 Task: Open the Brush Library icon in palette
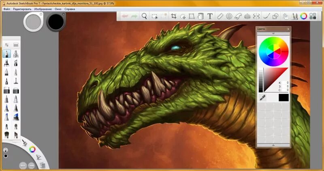(16, 45)
